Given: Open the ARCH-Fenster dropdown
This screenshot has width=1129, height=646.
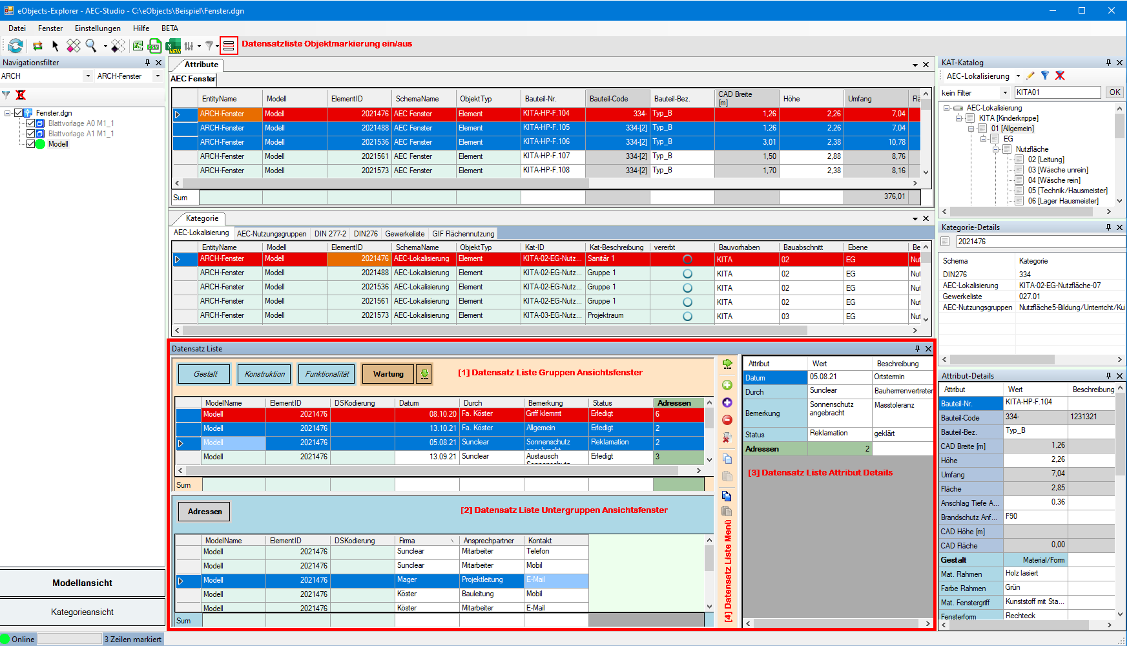Looking at the screenshot, I should tap(158, 76).
